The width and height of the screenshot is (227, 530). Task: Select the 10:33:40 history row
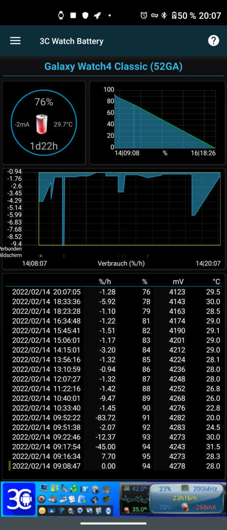point(114,408)
